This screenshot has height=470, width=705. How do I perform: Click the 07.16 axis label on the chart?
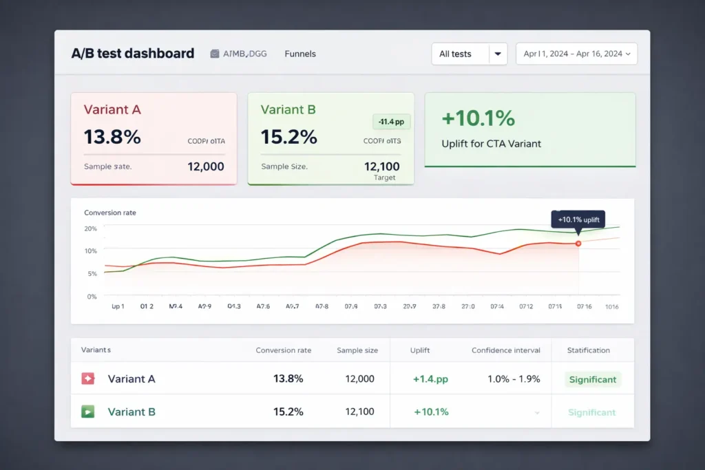coord(584,306)
